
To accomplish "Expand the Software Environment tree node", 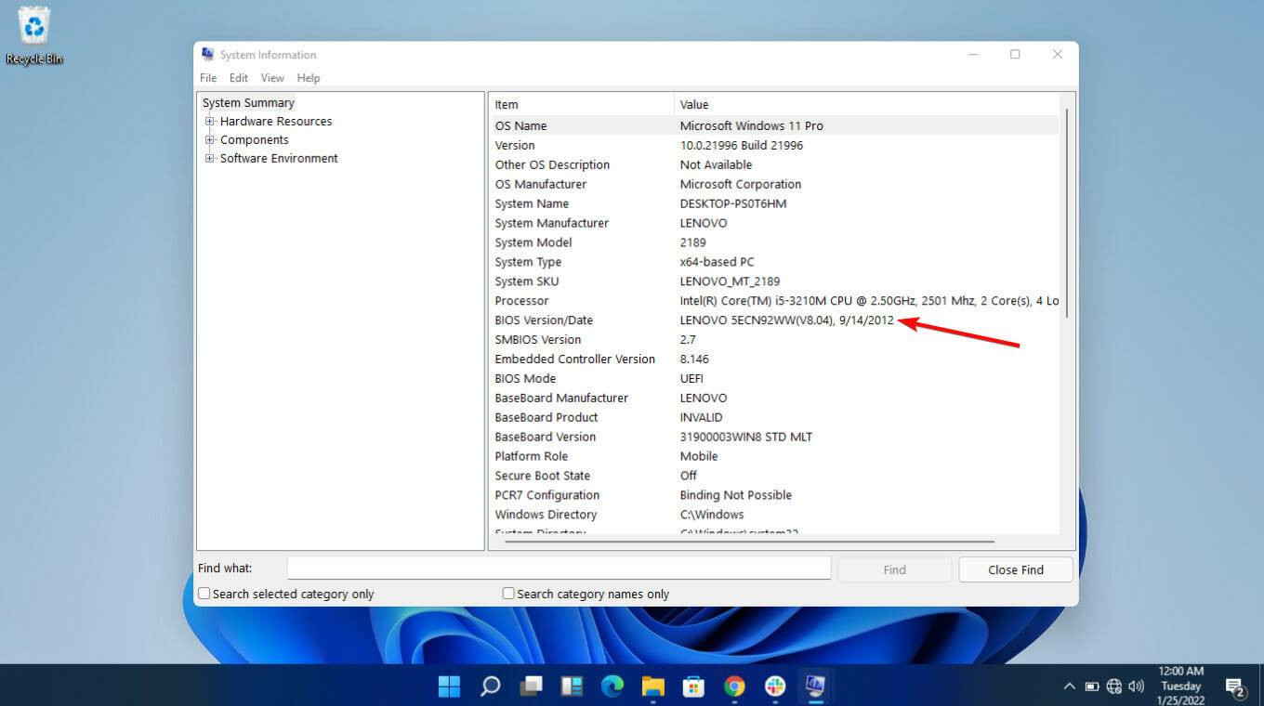I will 209,158.
